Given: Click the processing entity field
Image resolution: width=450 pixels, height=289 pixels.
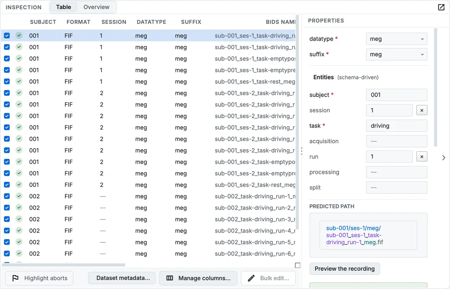Looking at the screenshot, I should point(397,172).
